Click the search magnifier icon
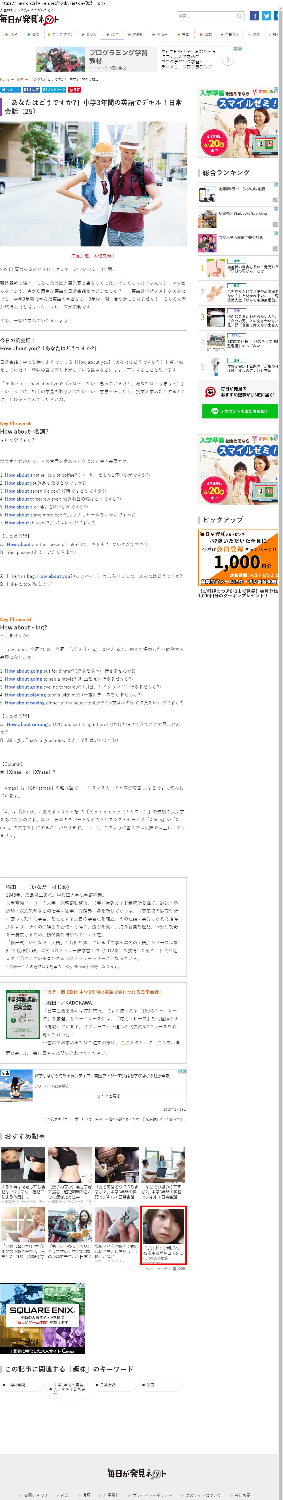 [239, 16]
